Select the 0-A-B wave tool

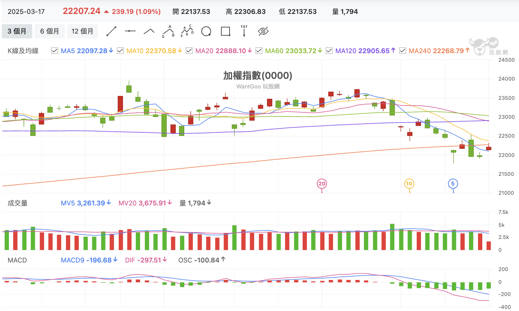[168, 31]
